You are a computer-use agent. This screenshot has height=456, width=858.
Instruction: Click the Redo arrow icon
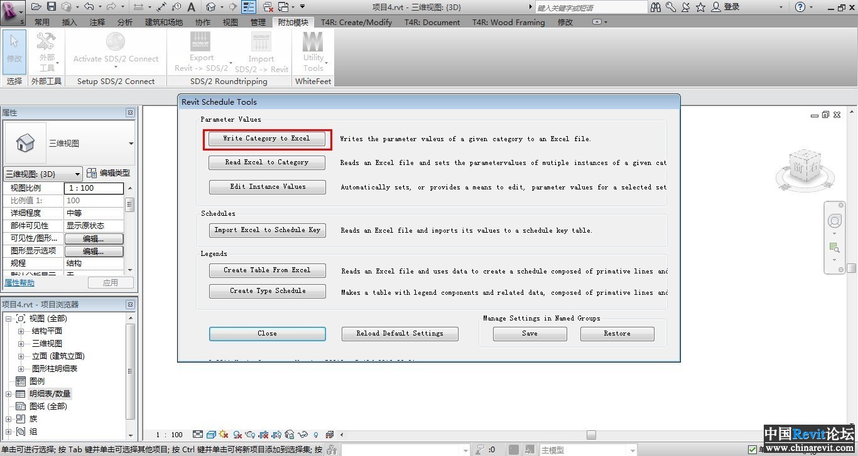111,7
